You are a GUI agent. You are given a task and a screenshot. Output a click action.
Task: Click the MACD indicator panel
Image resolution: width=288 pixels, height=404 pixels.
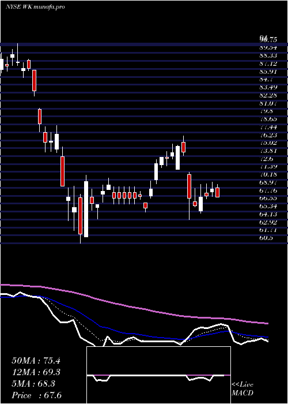click(158, 375)
